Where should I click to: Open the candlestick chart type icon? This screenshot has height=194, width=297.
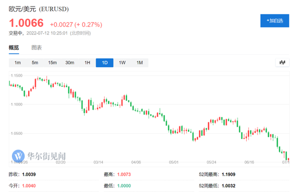click(282, 63)
